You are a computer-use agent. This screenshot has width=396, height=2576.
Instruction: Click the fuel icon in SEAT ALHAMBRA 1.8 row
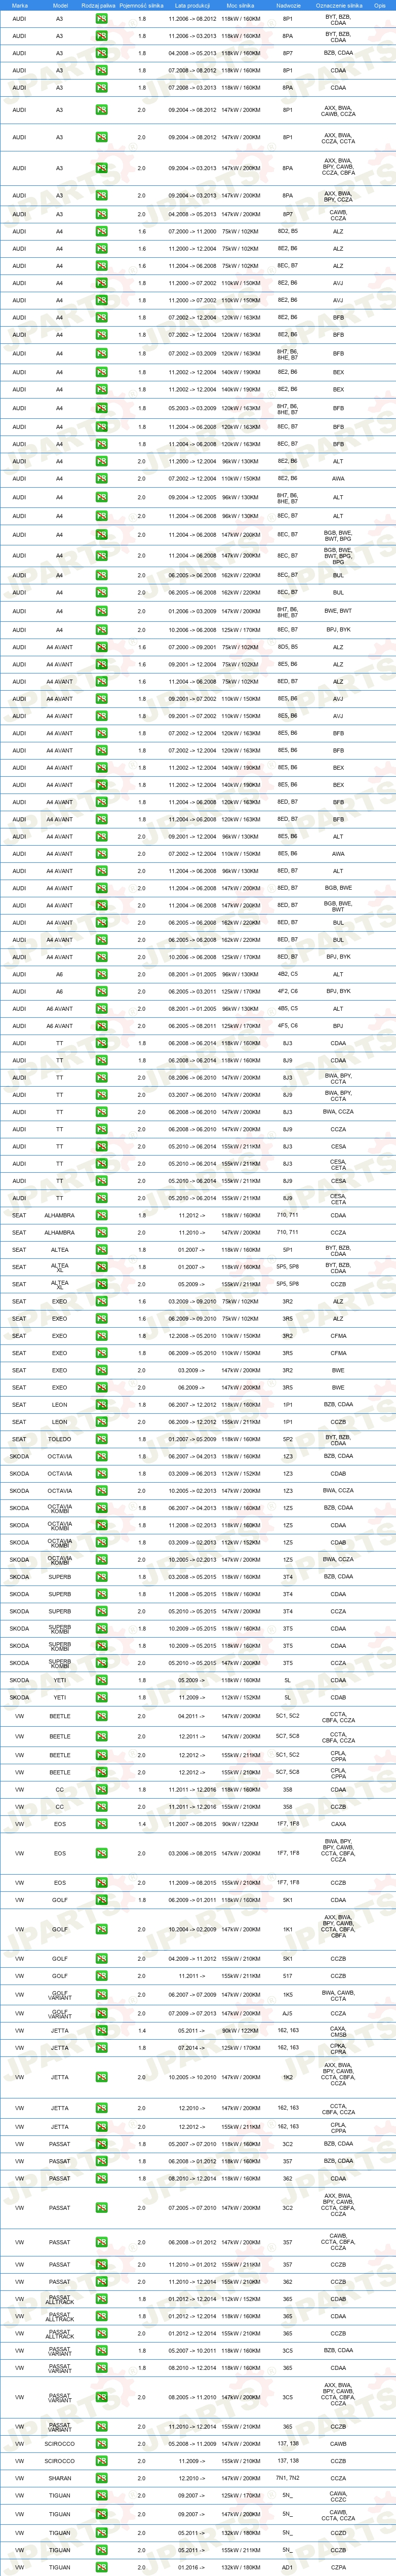[101, 1215]
